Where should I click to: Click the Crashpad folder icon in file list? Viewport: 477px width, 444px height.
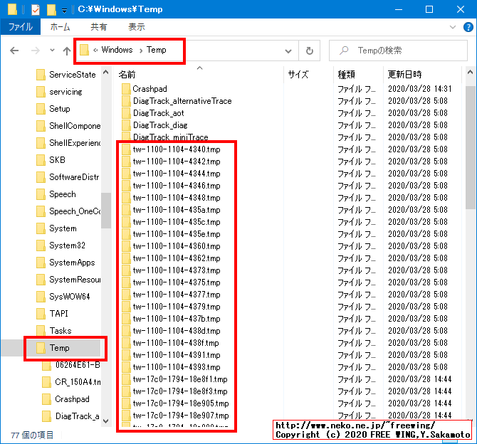126,89
